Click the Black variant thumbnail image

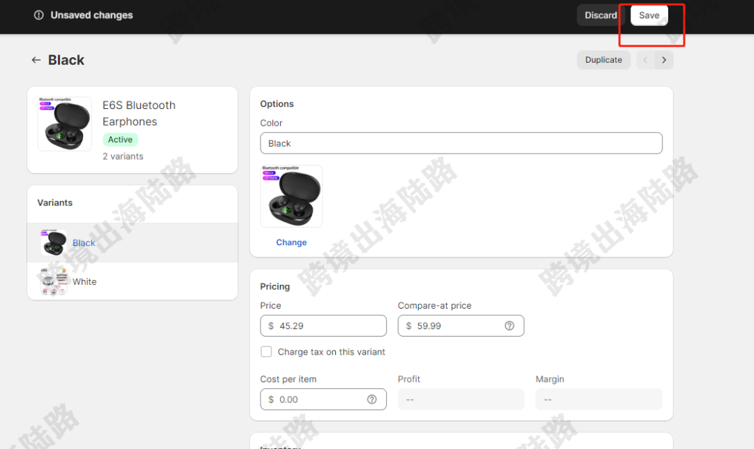[54, 243]
